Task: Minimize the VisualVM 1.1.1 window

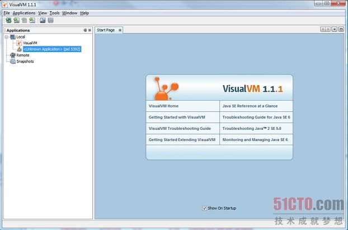Action: point(318,3)
